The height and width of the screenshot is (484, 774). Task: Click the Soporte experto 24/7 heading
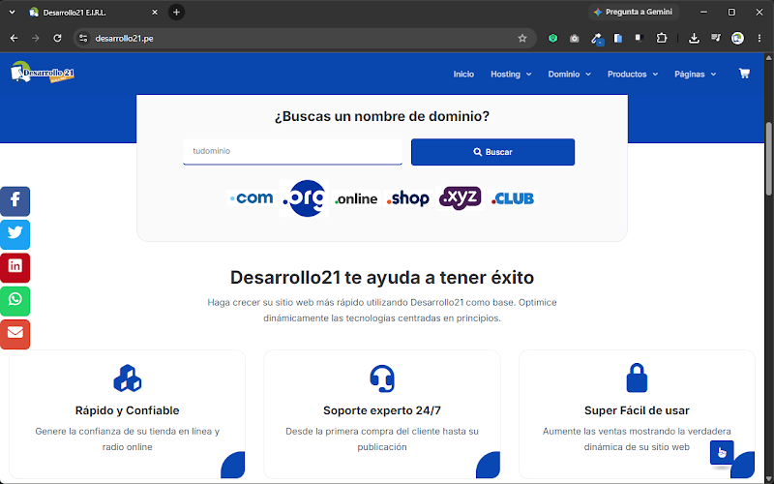click(x=382, y=410)
